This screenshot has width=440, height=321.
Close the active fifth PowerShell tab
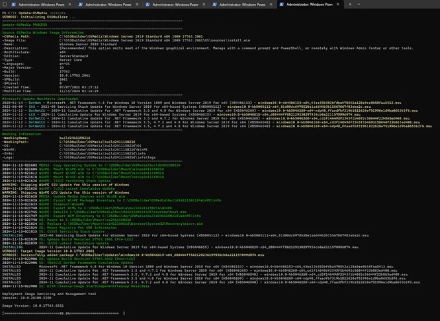[x=338, y=5]
